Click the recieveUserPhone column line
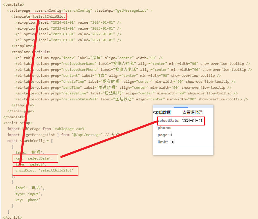The image size is (258, 219). [x=134, y=70]
